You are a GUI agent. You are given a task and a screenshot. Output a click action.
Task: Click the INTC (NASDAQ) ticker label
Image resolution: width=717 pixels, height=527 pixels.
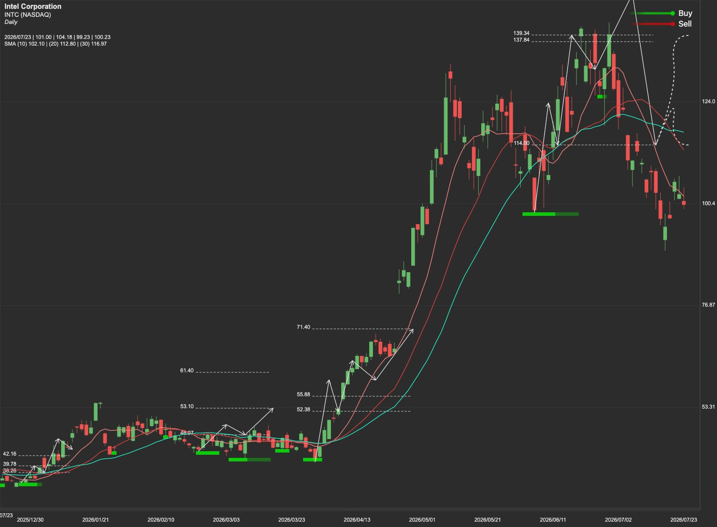27,15
